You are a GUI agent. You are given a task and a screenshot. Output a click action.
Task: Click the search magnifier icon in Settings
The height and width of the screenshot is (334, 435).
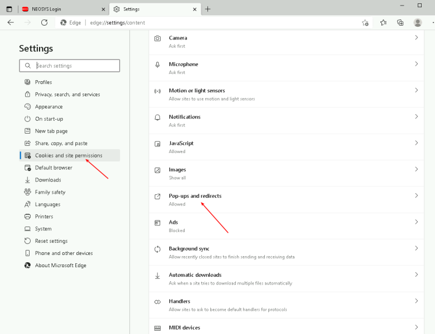pyautogui.click(x=28, y=66)
